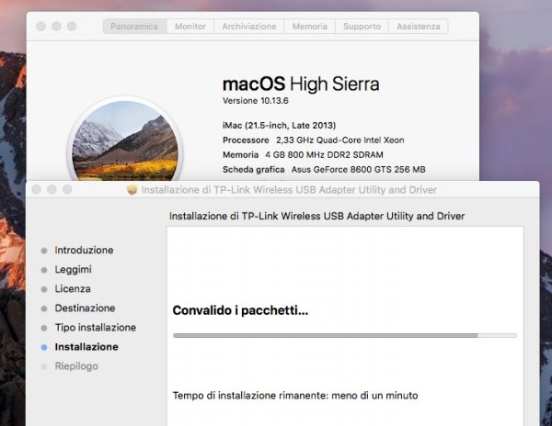Click the Scheda grafica Asus GeForce line

pos(324,170)
